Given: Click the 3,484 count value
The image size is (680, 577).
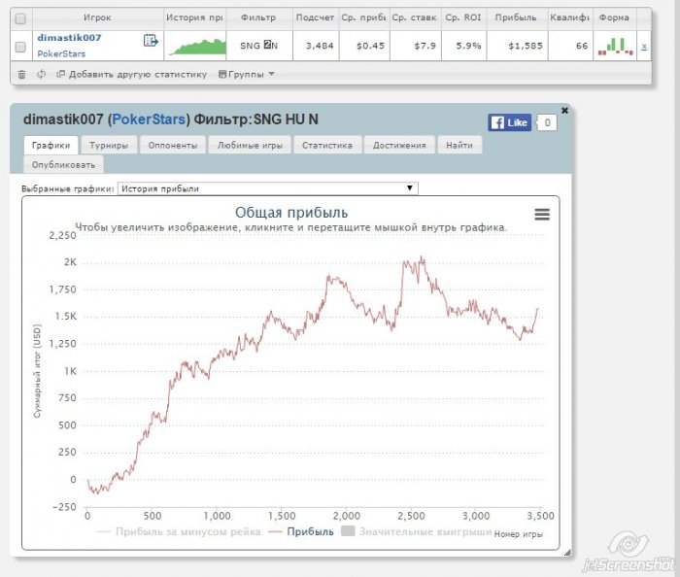Looking at the screenshot, I should (x=320, y=46).
